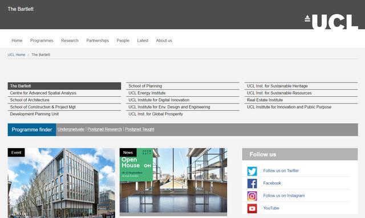Viewport: 365px width, 218px height.
Task: Open the People menu
Action: (123, 40)
